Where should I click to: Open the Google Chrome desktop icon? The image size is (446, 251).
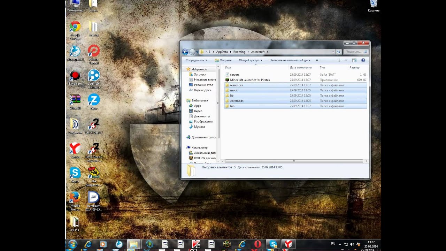pos(75,31)
